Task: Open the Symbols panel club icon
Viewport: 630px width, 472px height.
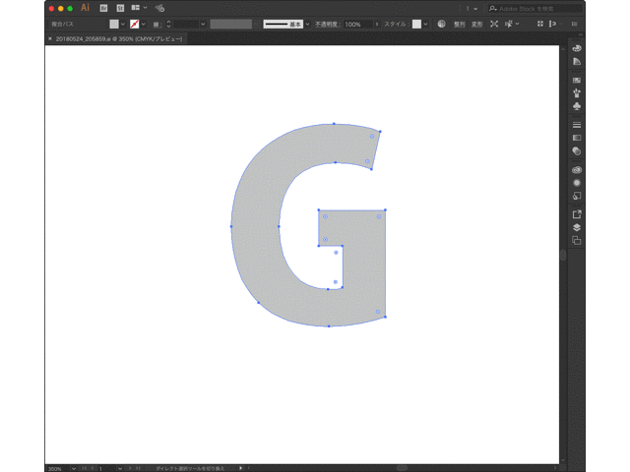Action: tap(577, 106)
